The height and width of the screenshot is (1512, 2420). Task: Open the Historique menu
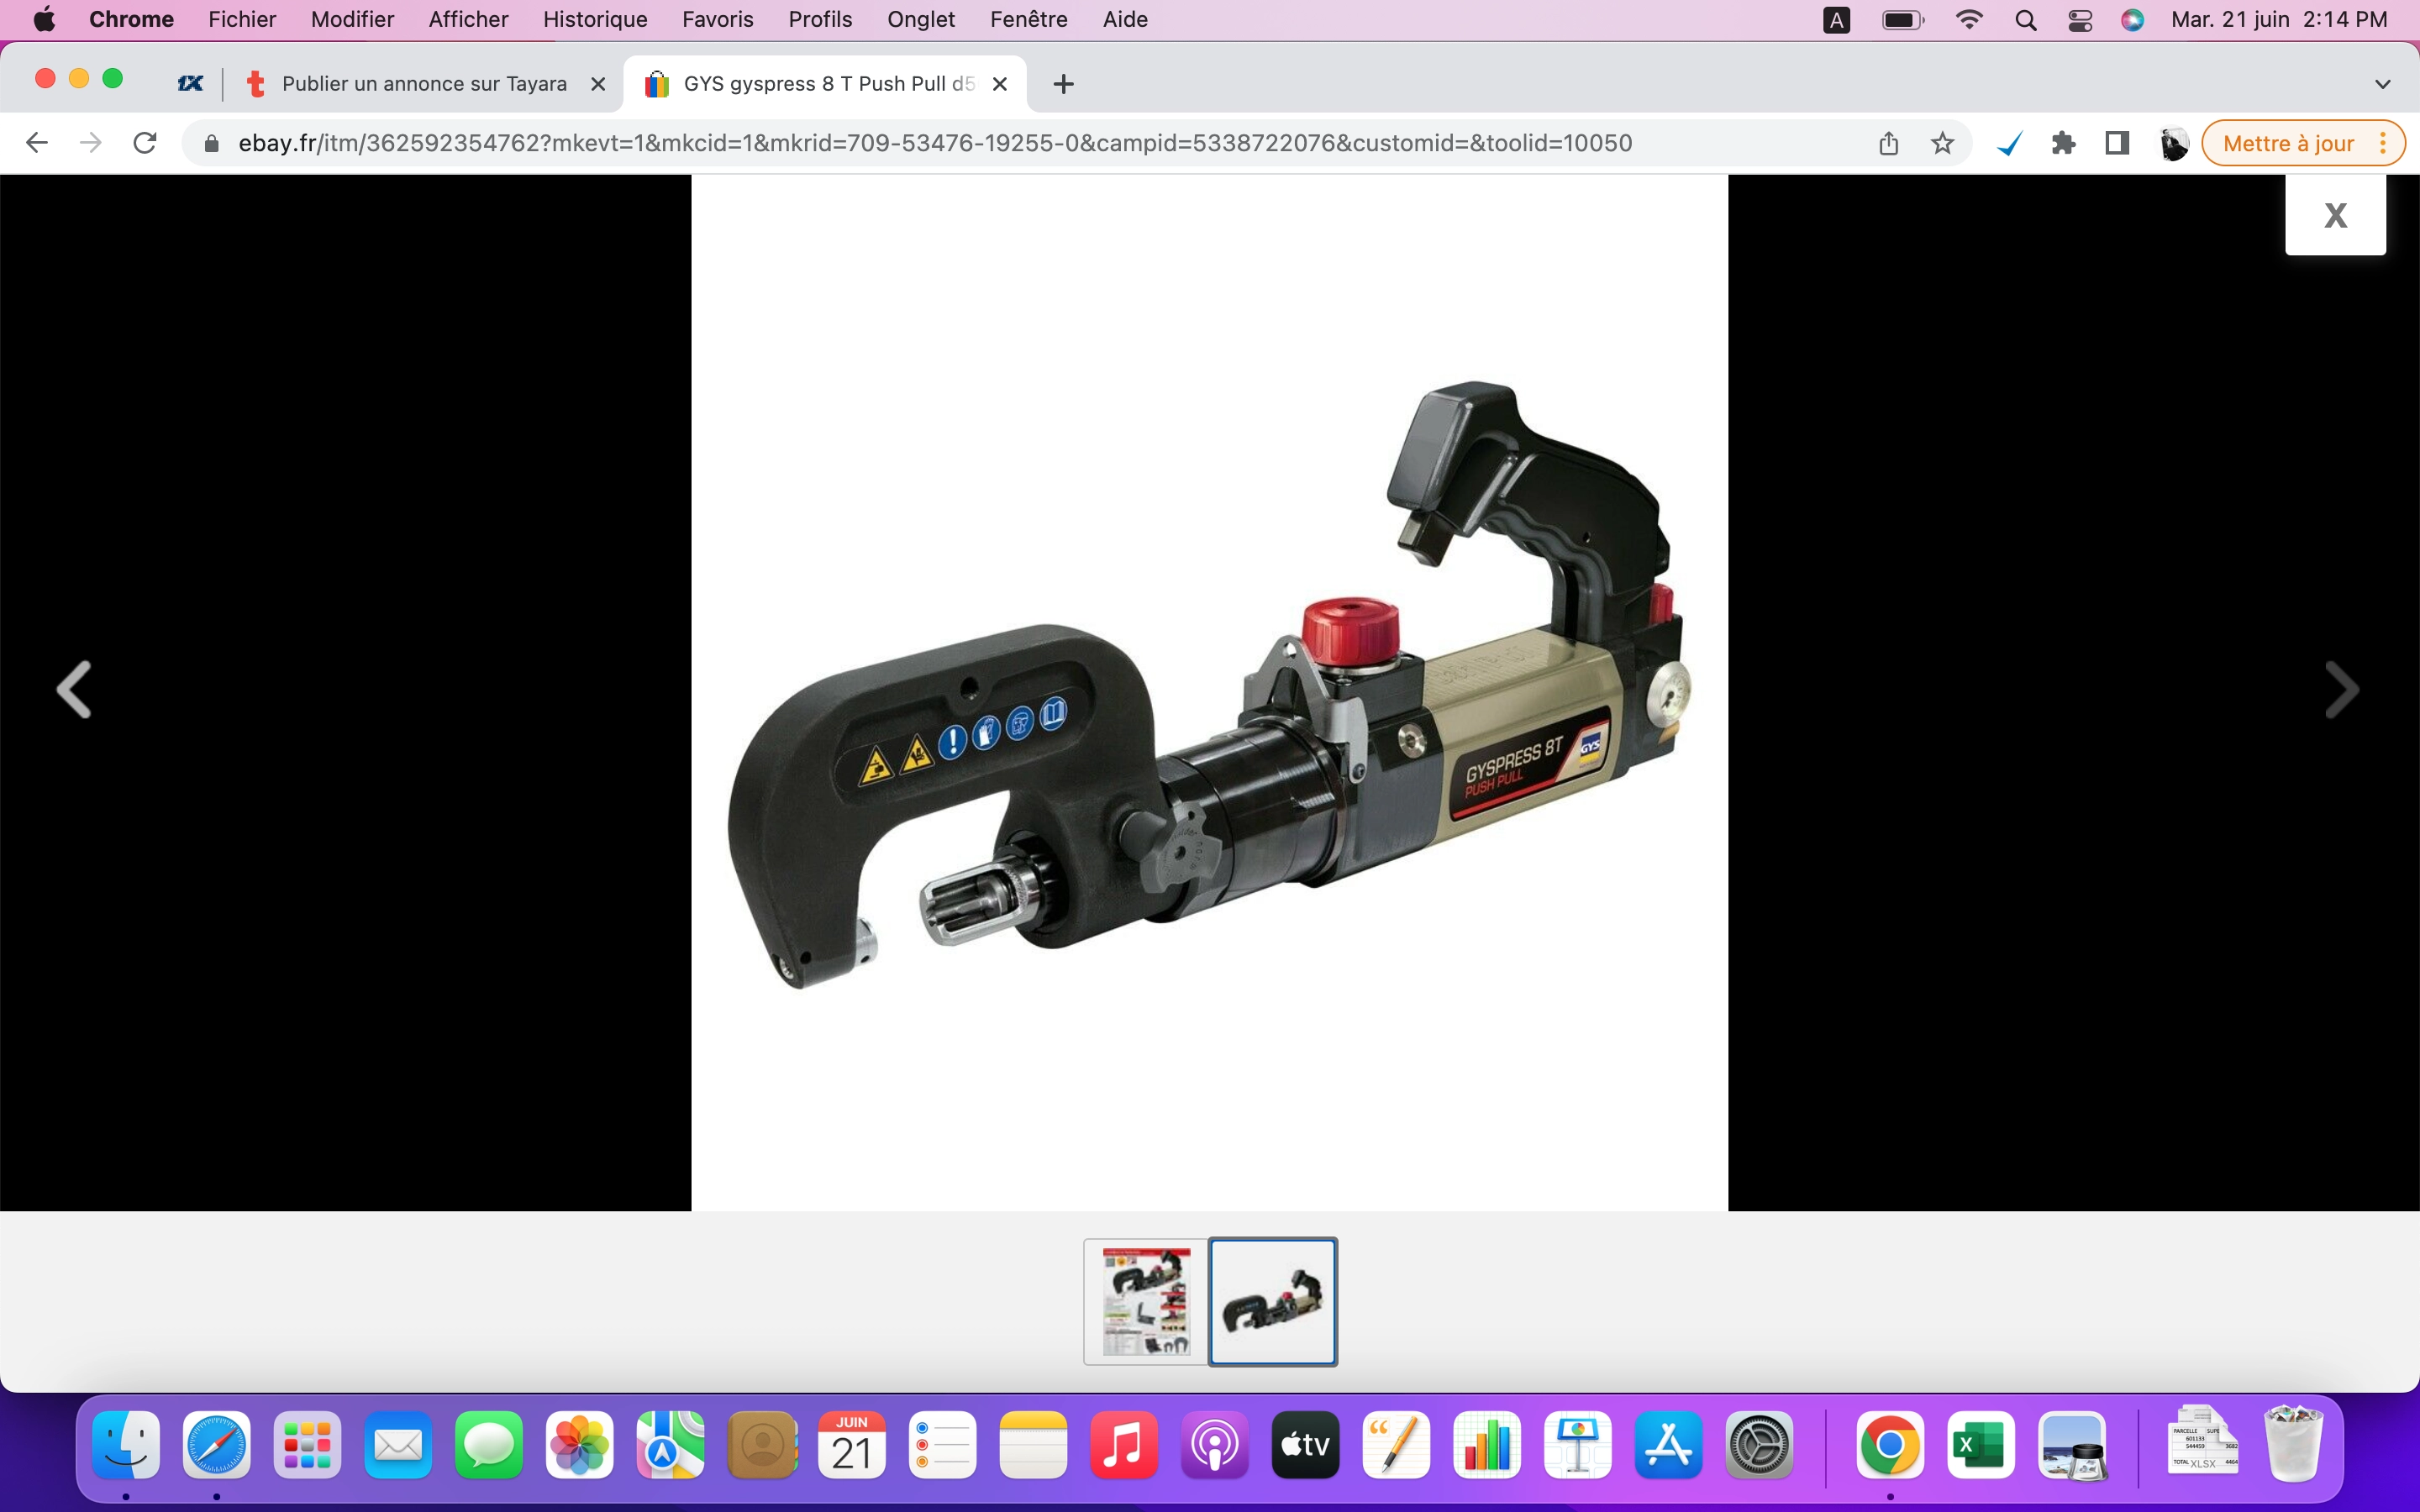coord(595,19)
